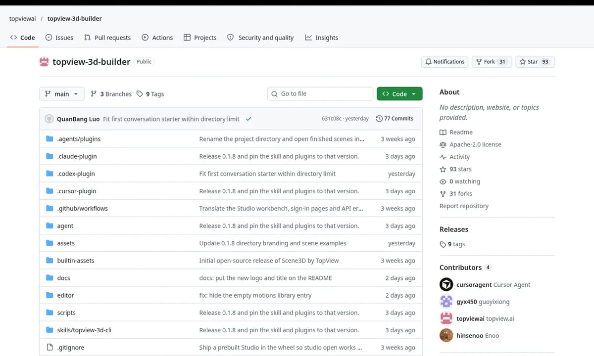Click the Go to file search field
The width and height of the screenshot is (594, 356).
click(x=320, y=94)
